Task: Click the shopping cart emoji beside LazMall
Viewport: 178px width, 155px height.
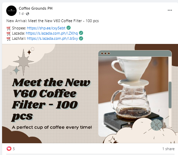Action: click(9, 38)
